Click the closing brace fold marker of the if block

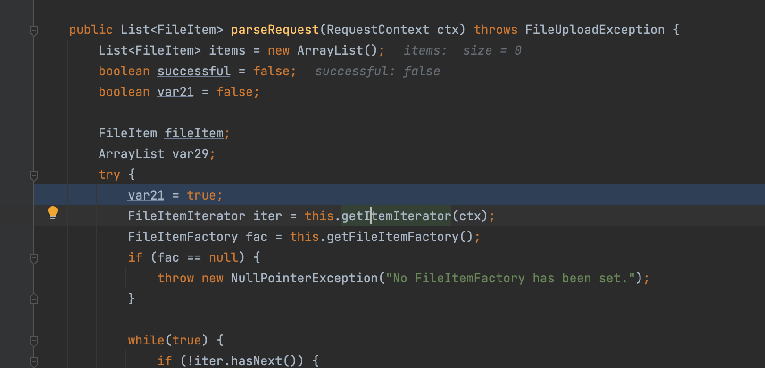(x=34, y=298)
